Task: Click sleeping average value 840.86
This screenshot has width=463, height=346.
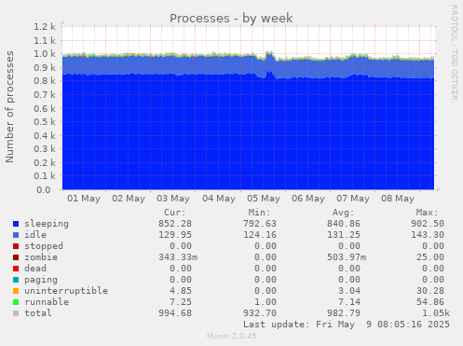Action: tap(344, 224)
